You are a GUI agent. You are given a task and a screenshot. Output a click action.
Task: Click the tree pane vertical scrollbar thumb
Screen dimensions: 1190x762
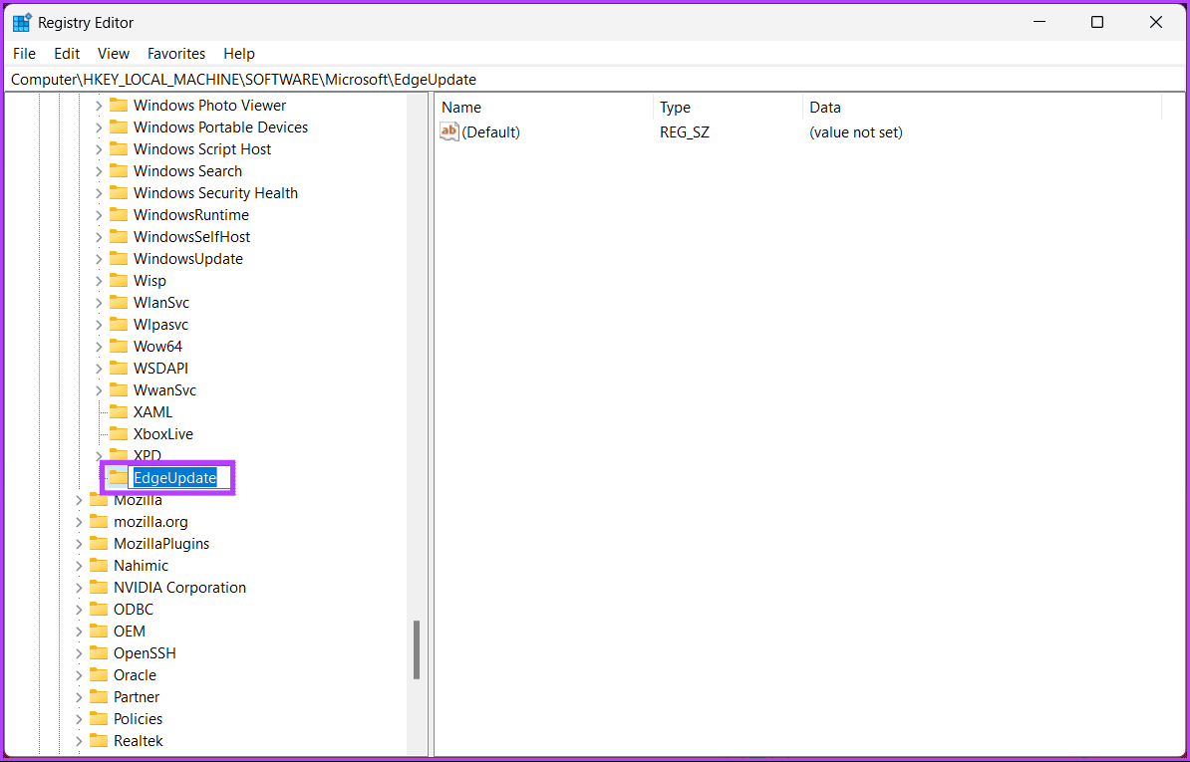(417, 649)
